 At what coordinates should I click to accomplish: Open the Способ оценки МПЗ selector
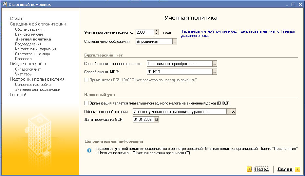point(215,72)
